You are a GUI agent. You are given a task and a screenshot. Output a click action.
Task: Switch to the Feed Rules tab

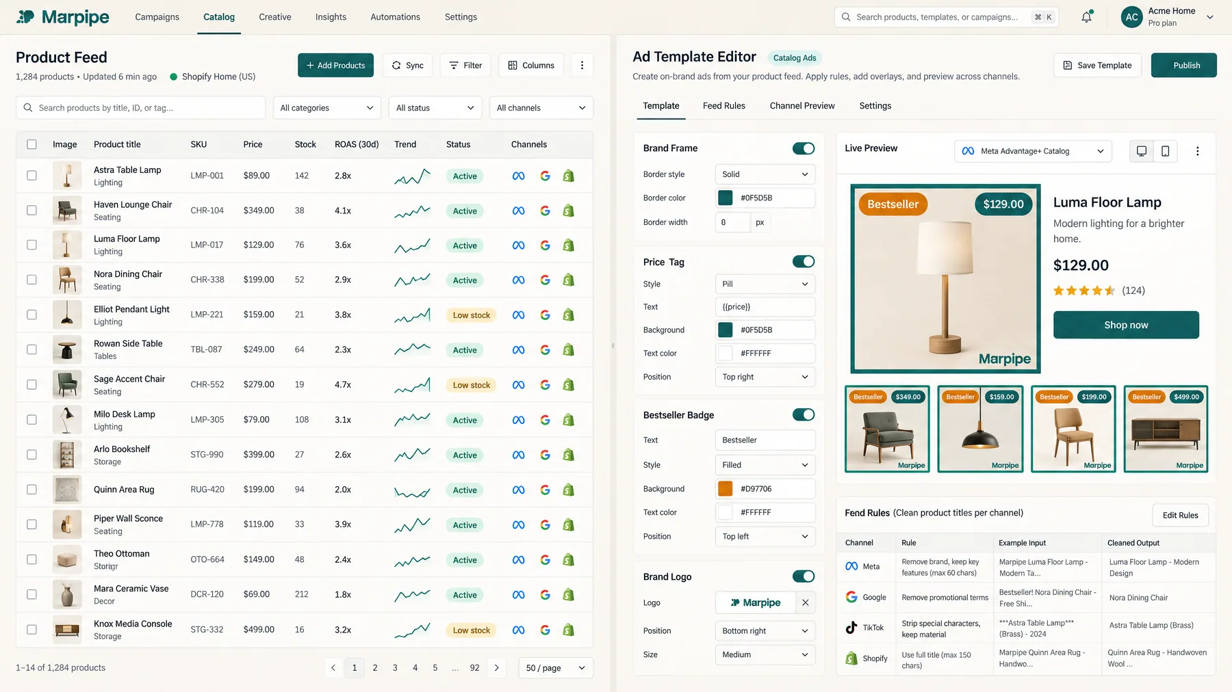click(x=724, y=106)
